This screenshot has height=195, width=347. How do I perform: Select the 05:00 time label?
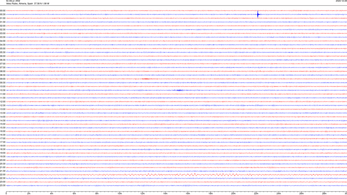pos(3,49)
